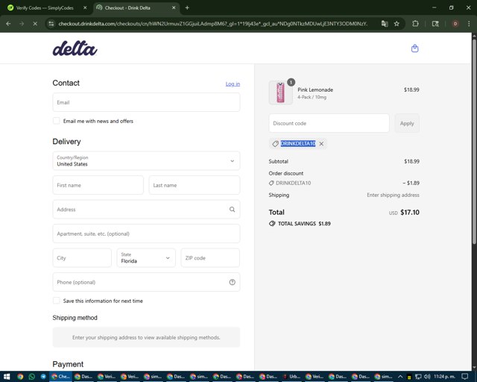Viewport: 477px width, 382px height.
Task: Open the Windows notification center
Action: [464, 377]
